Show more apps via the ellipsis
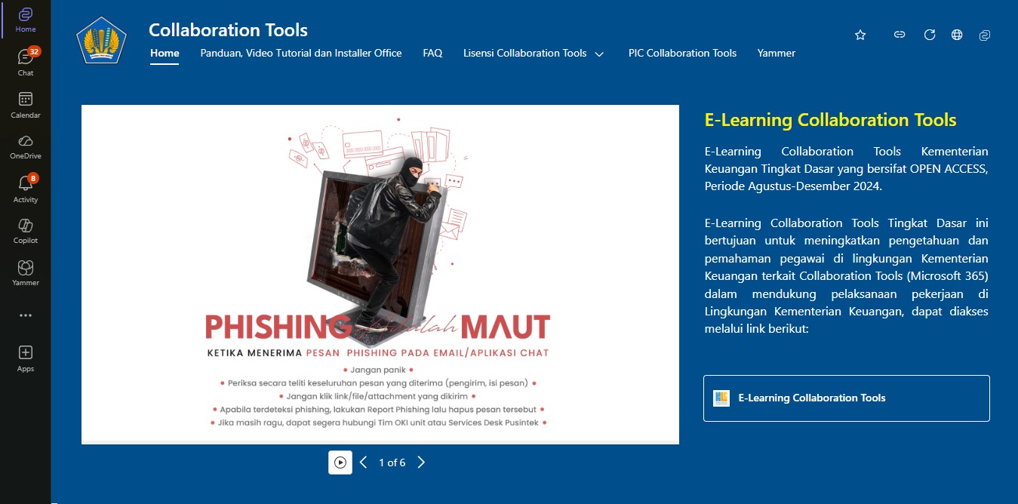This screenshot has width=1018, height=504. point(25,315)
